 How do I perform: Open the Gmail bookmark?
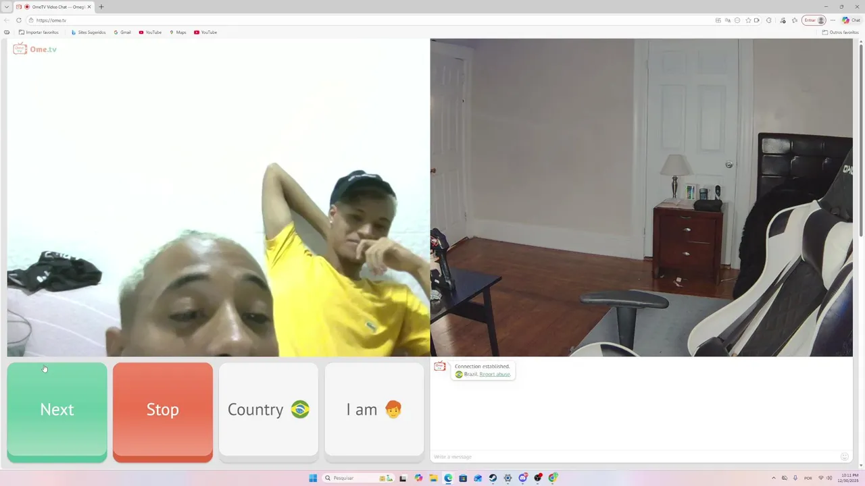[122, 32]
